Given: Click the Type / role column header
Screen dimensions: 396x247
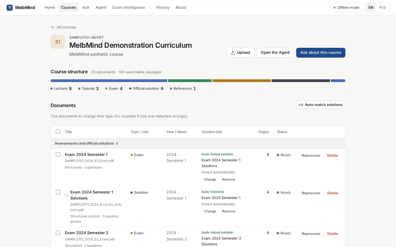Looking at the screenshot, I should coord(139,132).
